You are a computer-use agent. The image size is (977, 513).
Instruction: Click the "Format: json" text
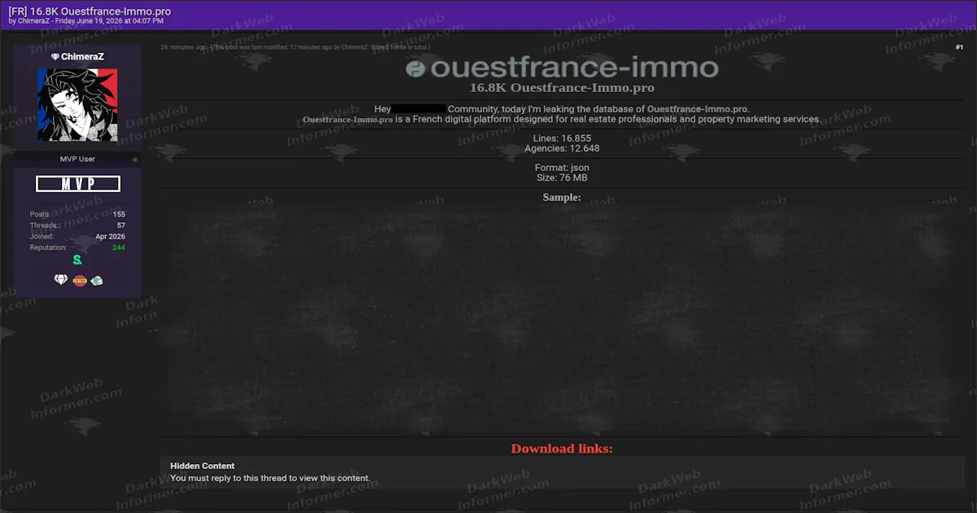coord(562,168)
